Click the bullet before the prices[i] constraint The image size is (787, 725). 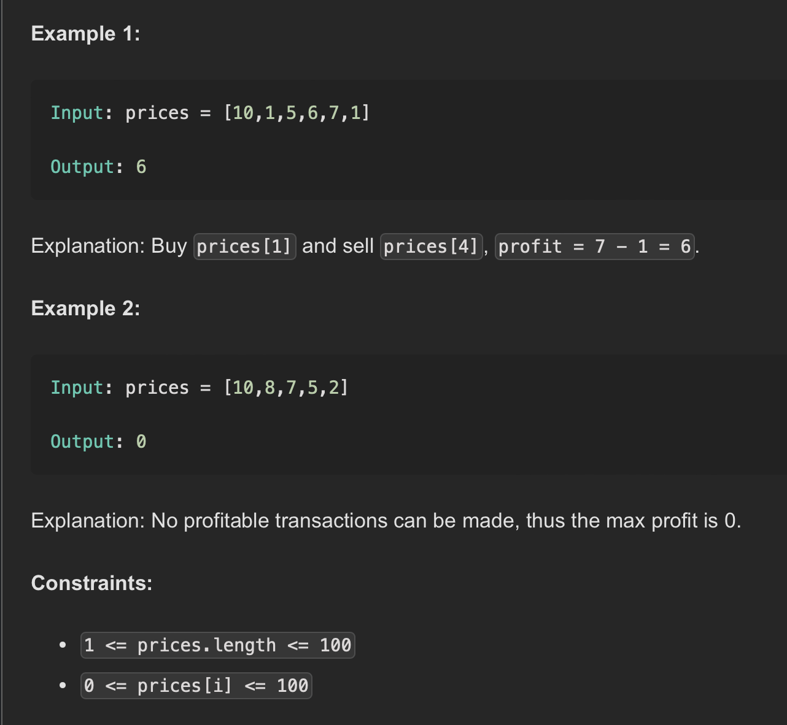coord(63,686)
